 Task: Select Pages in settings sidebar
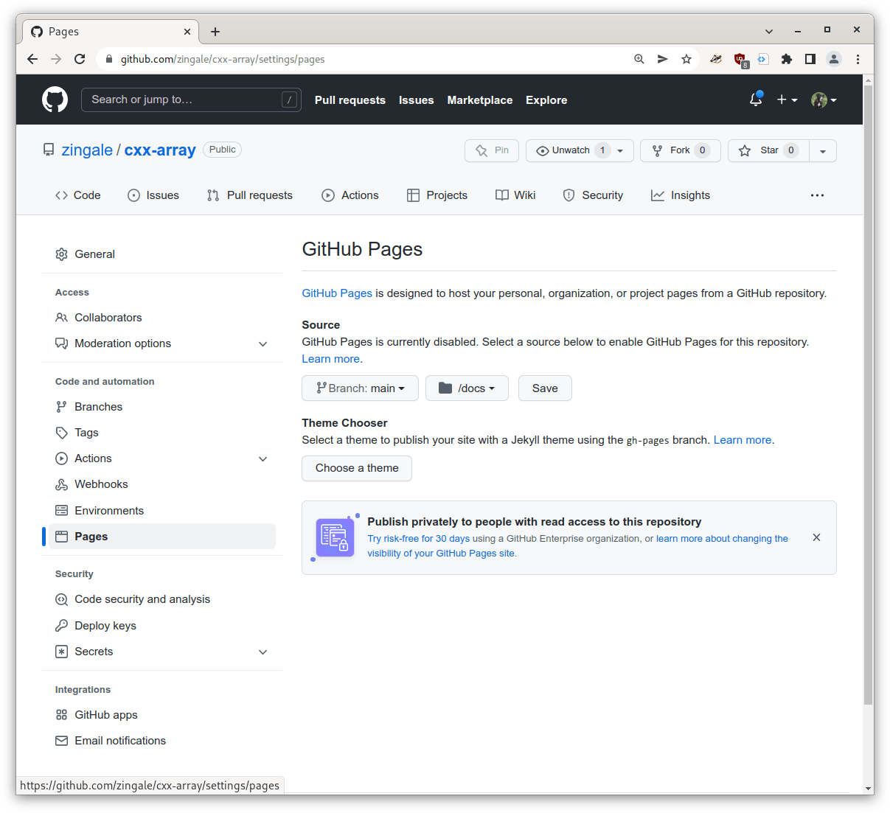click(x=162, y=537)
